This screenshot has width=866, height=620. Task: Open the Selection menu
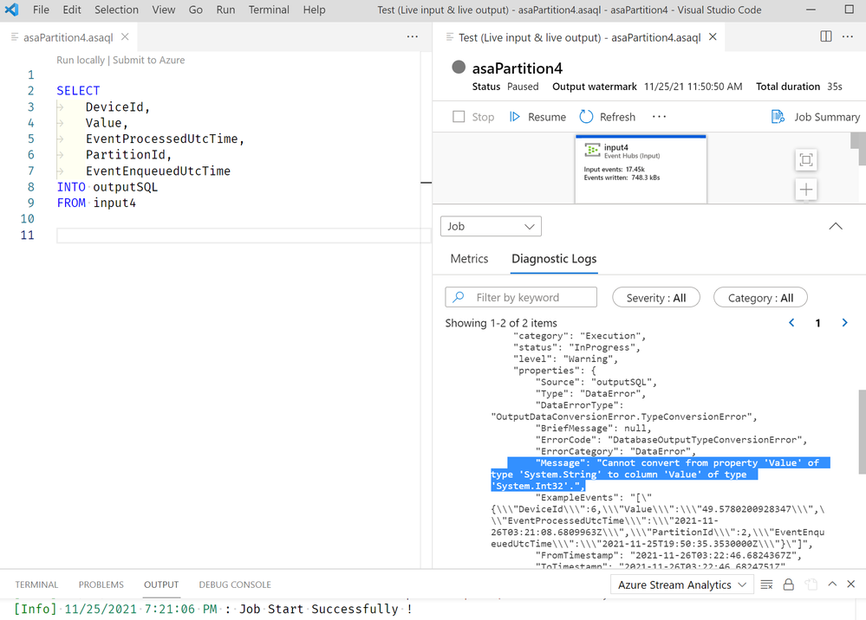[x=116, y=10]
